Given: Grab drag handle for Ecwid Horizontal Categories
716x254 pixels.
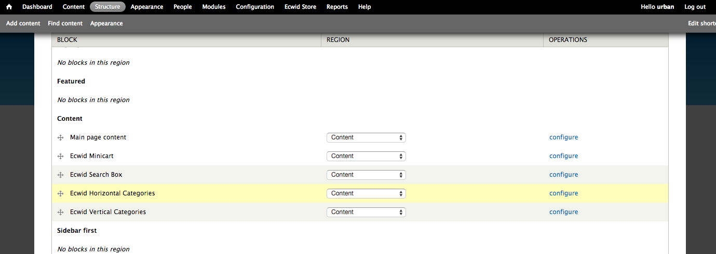Looking at the screenshot, I should pos(60,193).
